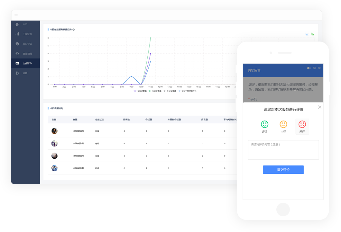
Task: Click the 提交评价 submit button
Action: (283, 170)
